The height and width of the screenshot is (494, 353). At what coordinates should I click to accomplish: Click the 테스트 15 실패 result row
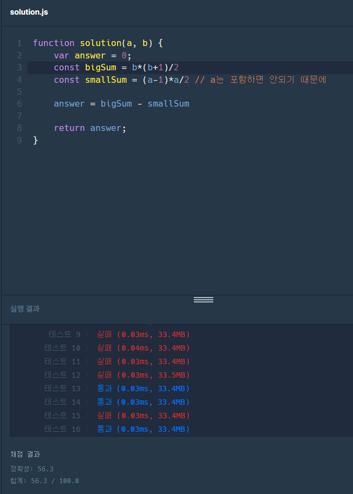click(x=117, y=416)
